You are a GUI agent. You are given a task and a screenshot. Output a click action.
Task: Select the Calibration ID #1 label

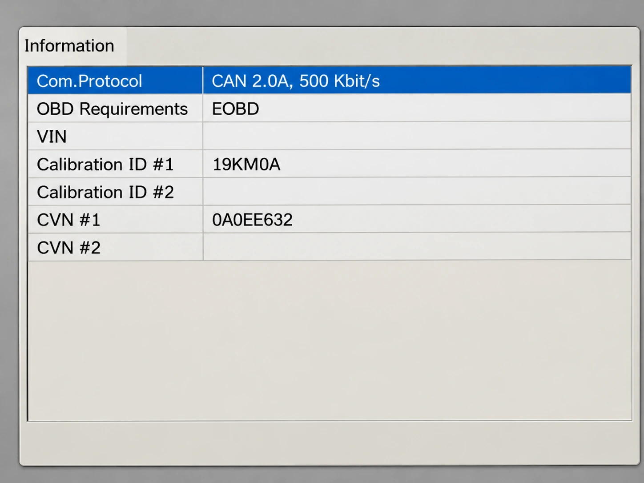click(105, 165)
